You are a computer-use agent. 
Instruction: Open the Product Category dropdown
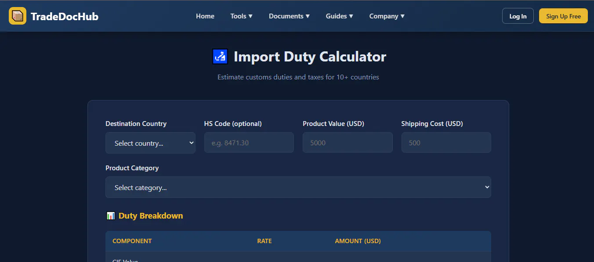[x=298, y=187]
